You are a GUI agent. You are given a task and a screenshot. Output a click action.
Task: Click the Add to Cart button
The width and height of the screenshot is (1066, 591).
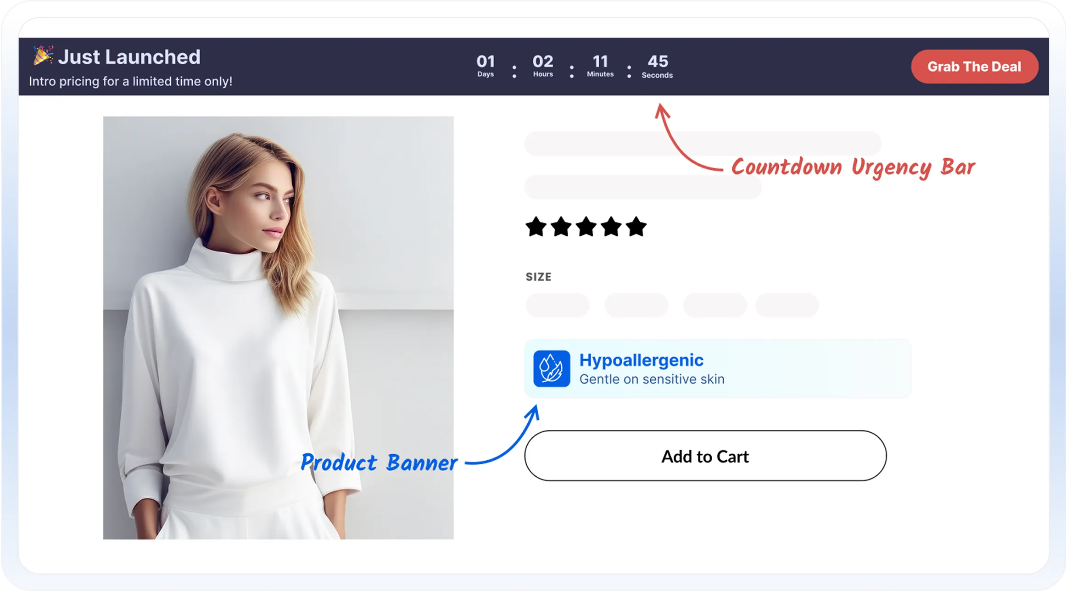[x=705, y=456]
